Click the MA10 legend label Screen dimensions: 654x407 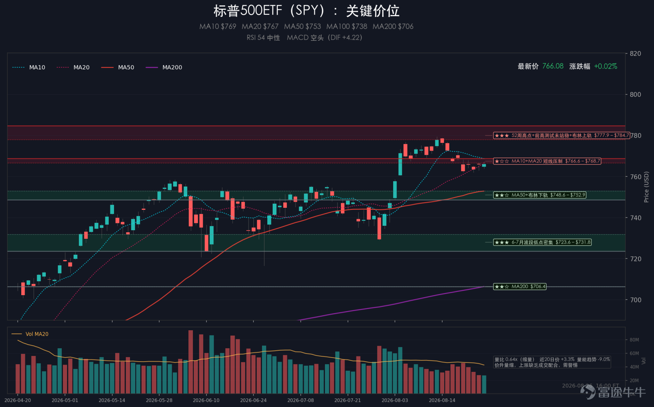pyautogui.click(x=37, y=67)
